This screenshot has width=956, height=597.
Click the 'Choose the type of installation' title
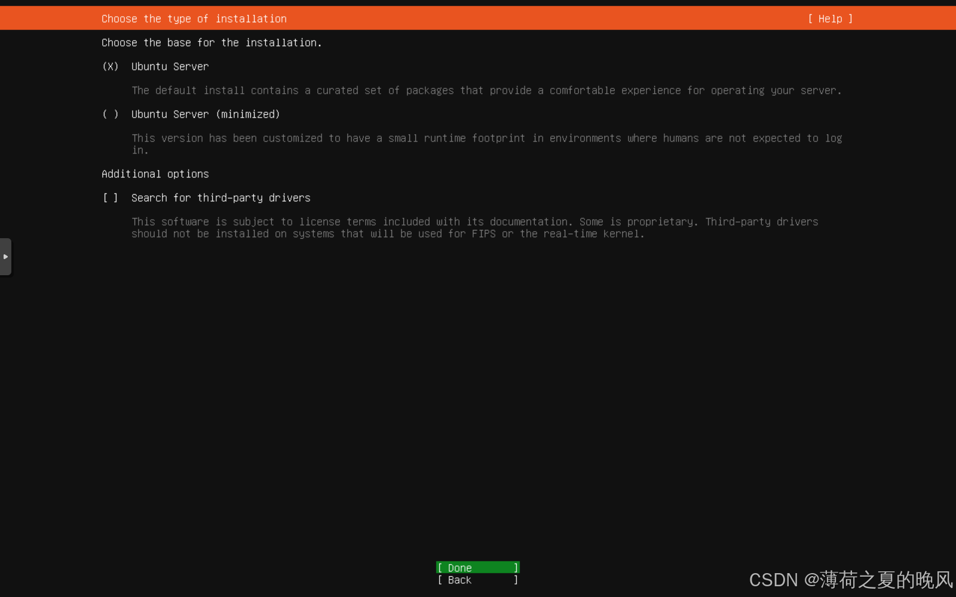tap(194, 19)
